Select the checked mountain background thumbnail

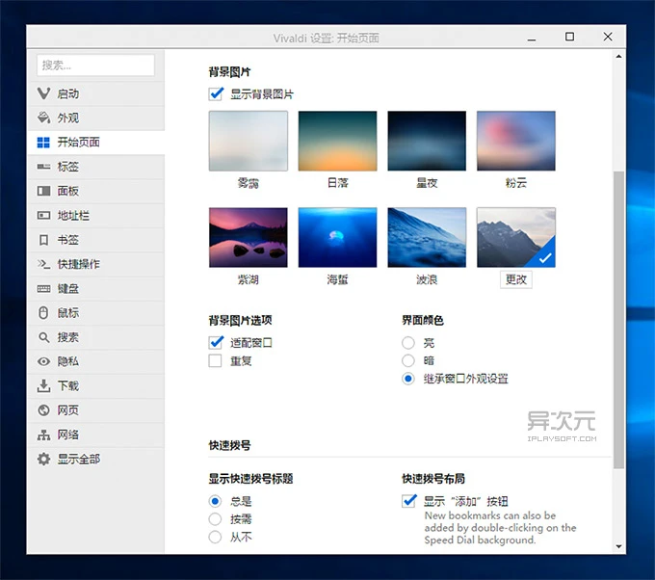point(516,237)
